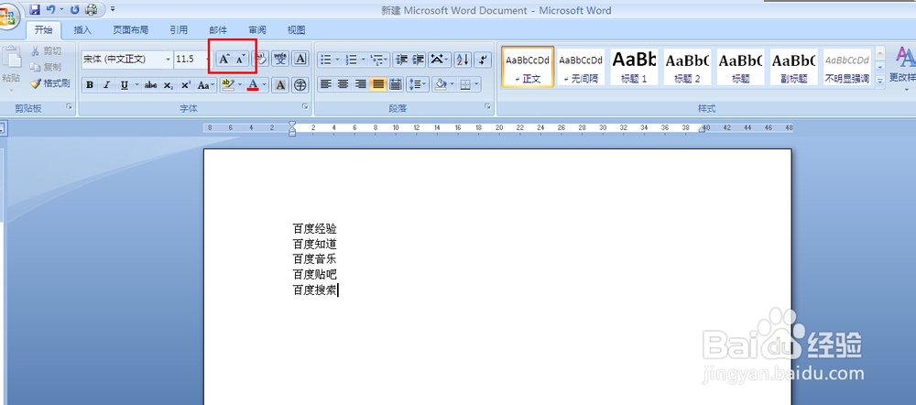This screenshot has width=916, height=405.
Task: Open the 字体 dialog launcher
Action: [x=305, y=107]
